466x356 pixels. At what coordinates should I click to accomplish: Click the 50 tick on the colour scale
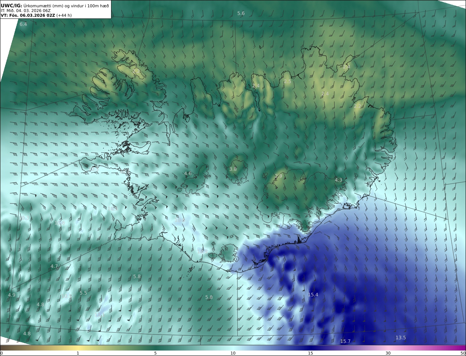(x=463, y=353)
